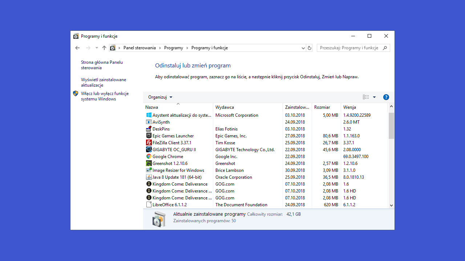Click the GIGABYTE OC_GURU II icon
This screenshot has height=261, width=465.
149,150
